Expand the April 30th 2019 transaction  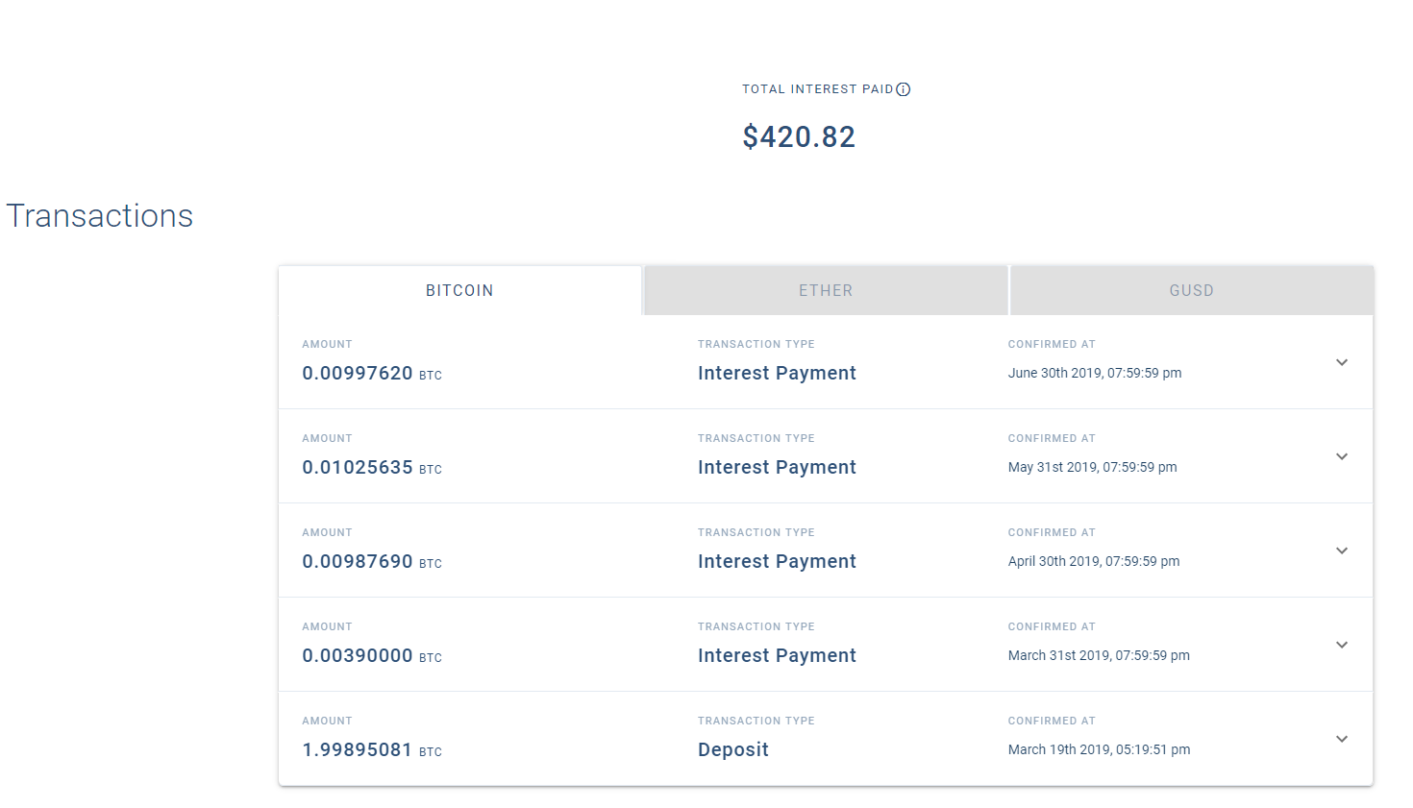1342,551
